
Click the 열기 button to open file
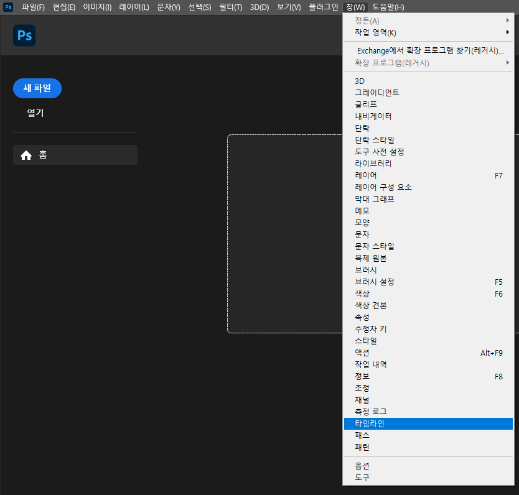pyautogui.click(x=35, y=113)
